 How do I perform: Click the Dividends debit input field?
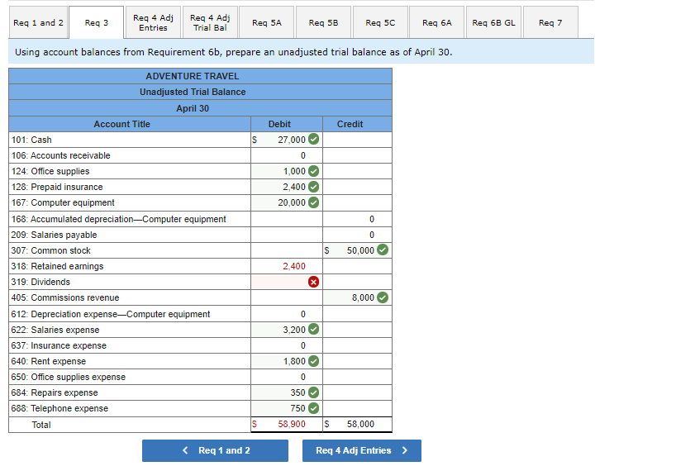click(287, 282)
